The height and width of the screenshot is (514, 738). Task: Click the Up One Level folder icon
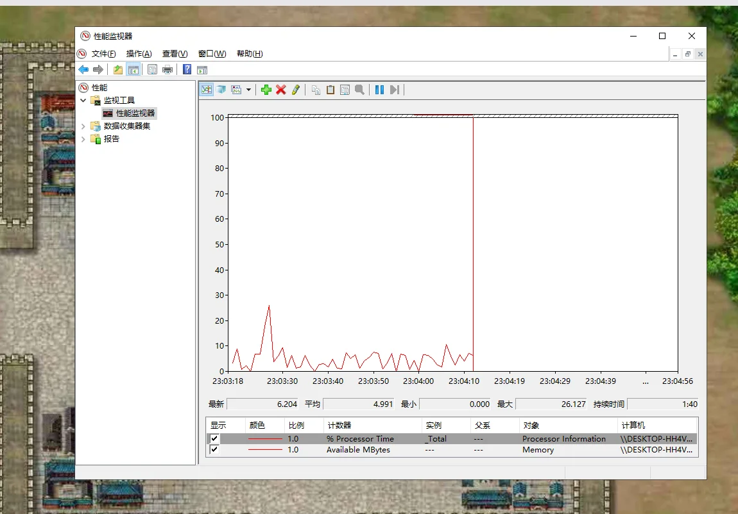(117, 69)
